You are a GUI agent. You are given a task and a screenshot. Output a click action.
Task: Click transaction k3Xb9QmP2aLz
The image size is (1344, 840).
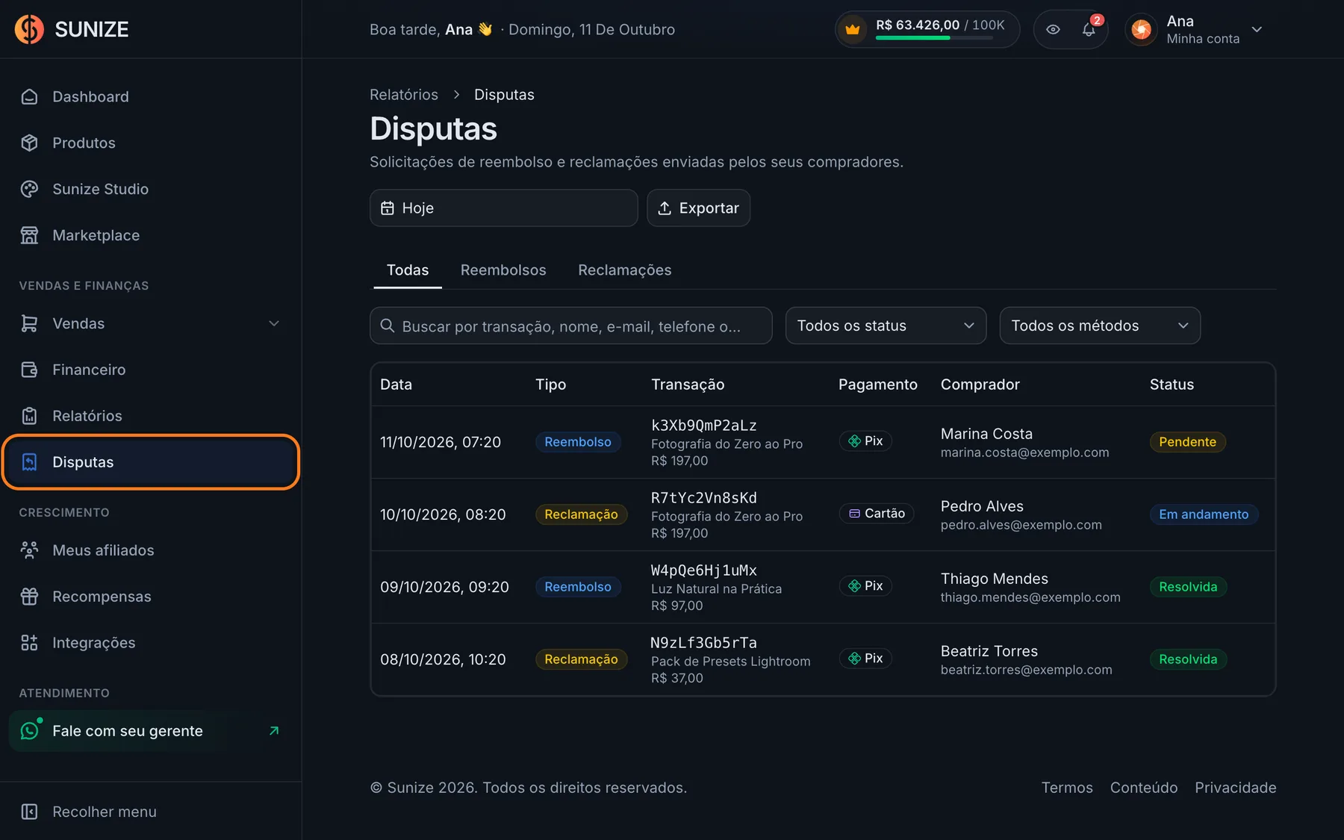point(703,426)
